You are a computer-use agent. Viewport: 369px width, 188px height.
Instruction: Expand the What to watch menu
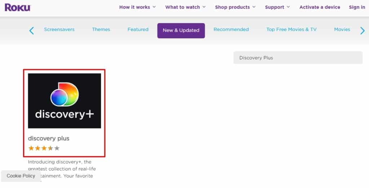[186, 7]
